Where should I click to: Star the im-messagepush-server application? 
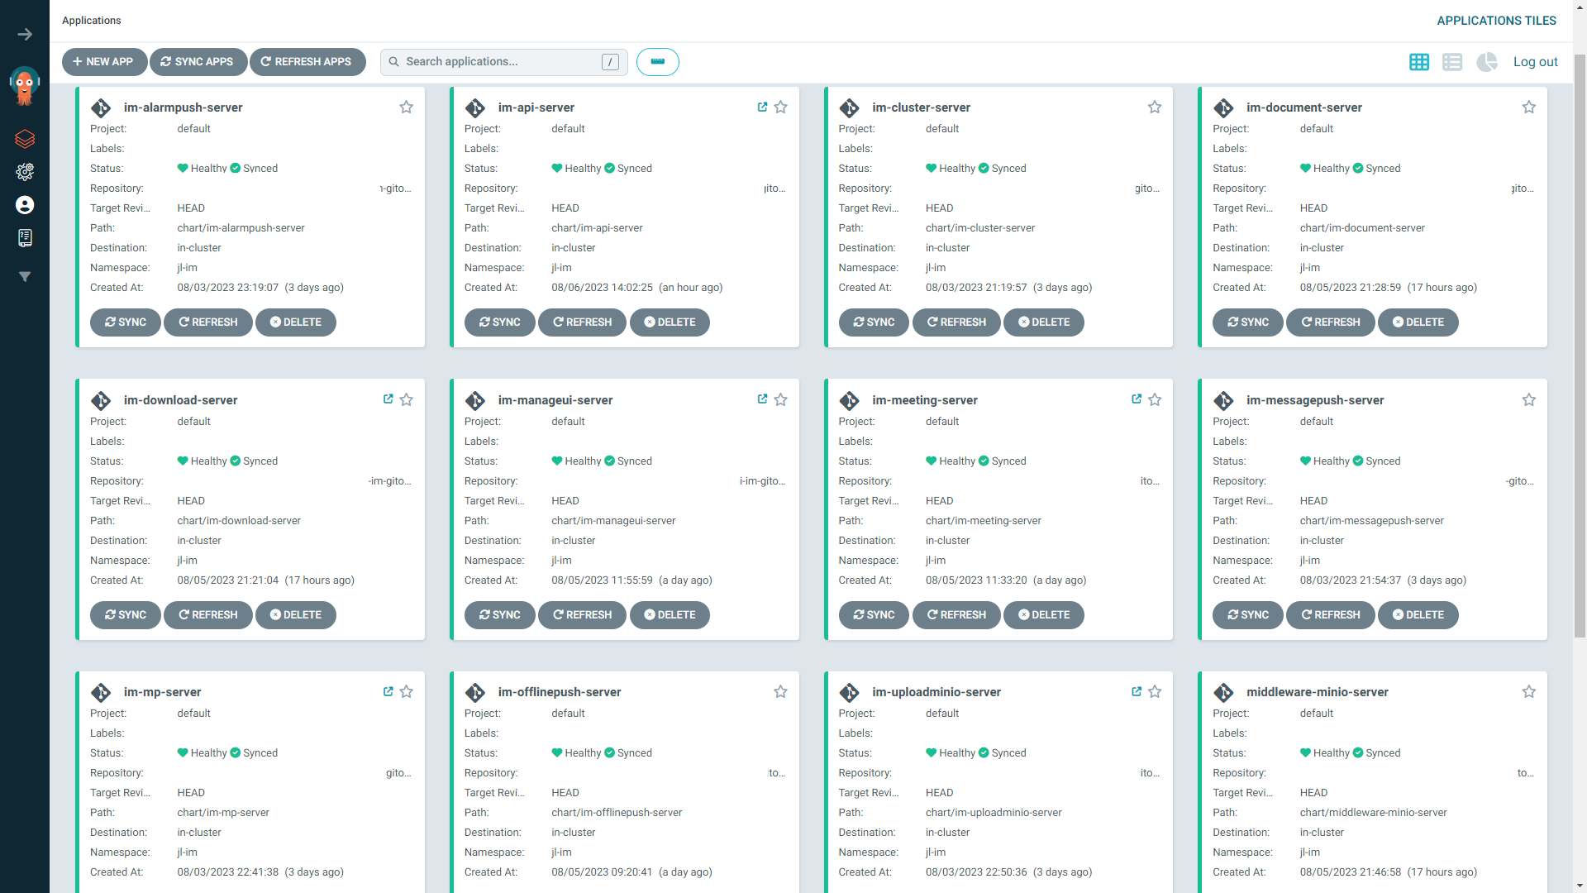1529,400
